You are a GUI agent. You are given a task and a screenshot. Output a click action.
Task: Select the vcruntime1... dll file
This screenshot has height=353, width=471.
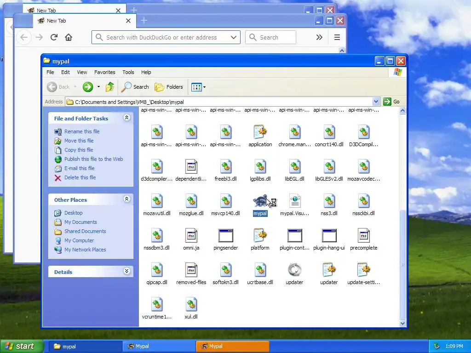pos(156,308)
